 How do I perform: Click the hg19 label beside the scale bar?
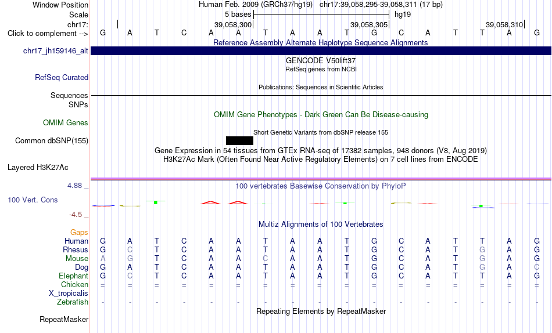[403, 15]
